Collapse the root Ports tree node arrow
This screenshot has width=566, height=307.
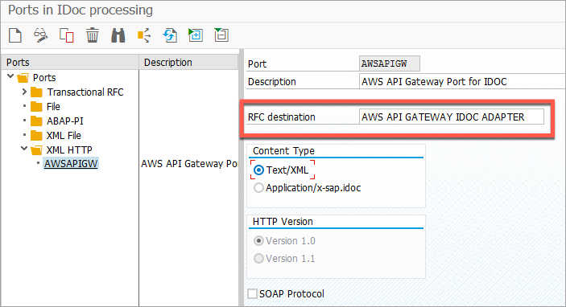click(x=10, y=76)
